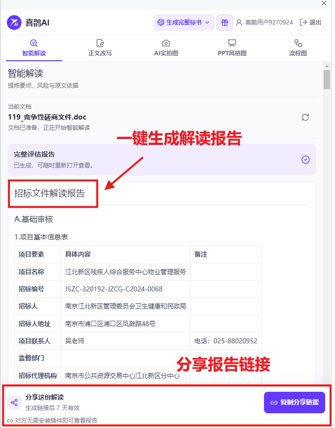Screen dimensions: 335x428
Task: Select contact name 吴老师
Action: [74, 341]
